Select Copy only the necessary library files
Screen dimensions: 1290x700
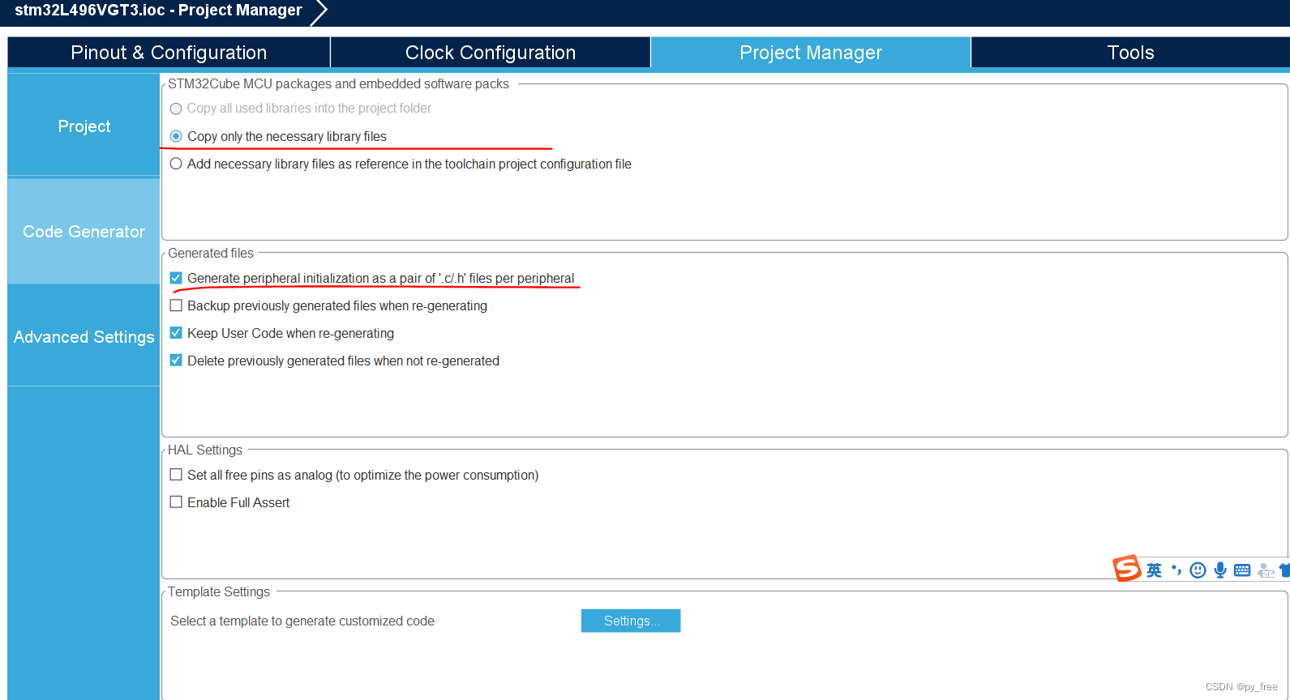176,136
